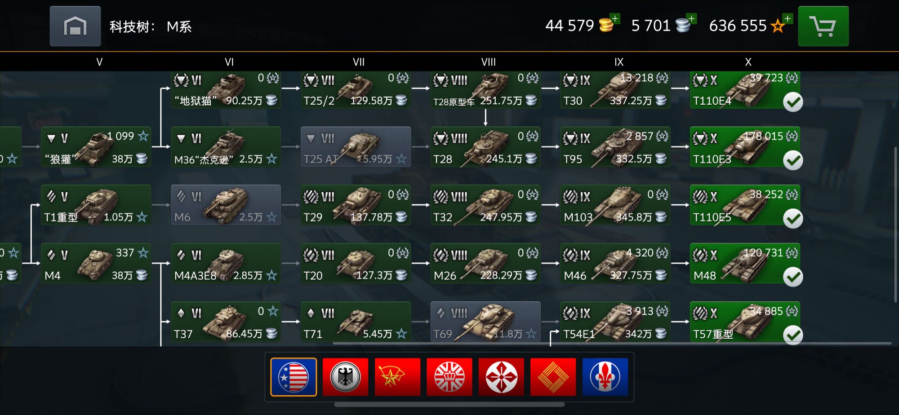
Task: Select the T29 heavy tank node
Action: click(x=356, y=205)
